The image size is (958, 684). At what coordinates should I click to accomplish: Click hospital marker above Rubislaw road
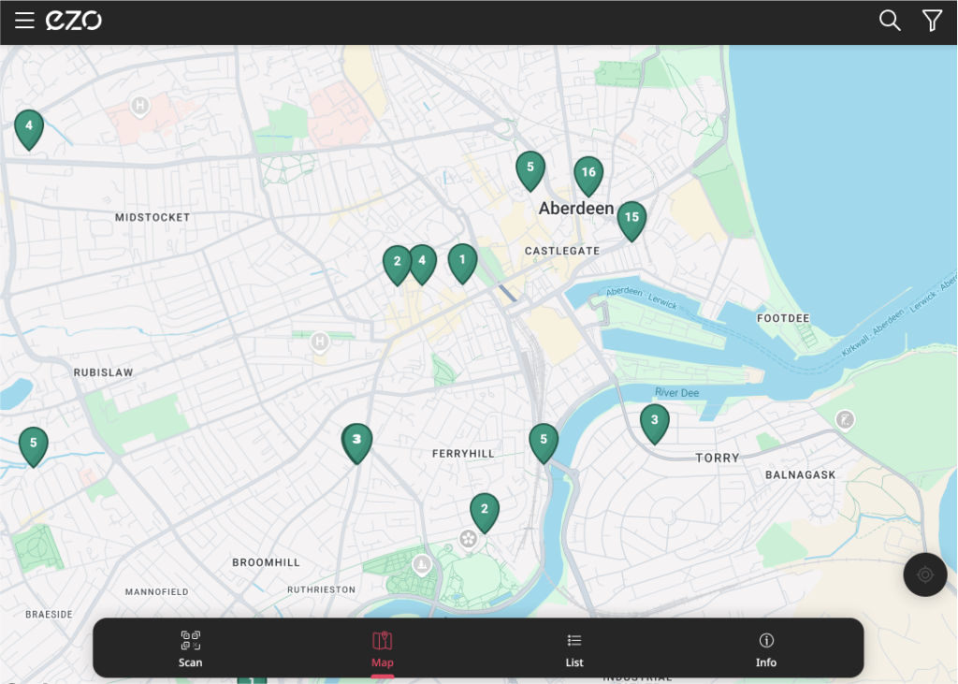pos(320,342)
